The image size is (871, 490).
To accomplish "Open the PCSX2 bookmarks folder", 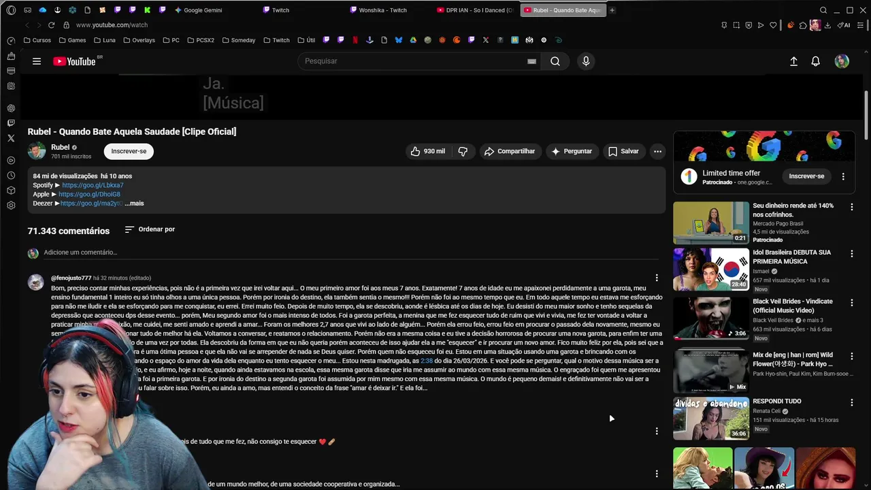I will (201, 40).
